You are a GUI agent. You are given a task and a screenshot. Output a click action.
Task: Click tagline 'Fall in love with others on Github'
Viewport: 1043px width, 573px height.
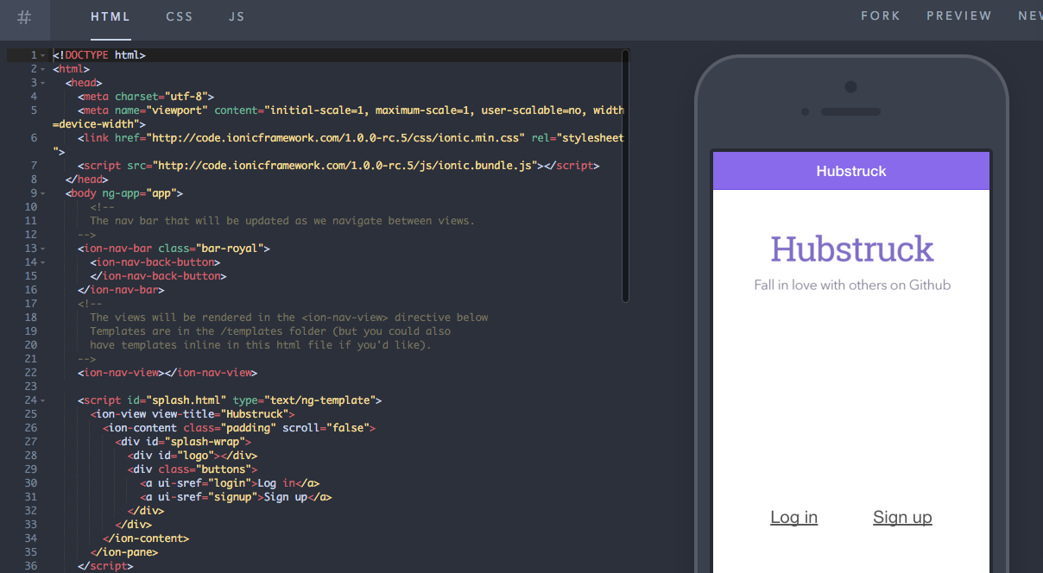point(852,285)
